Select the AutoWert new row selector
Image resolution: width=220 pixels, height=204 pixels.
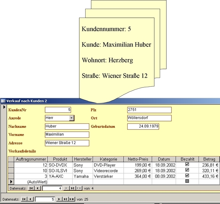pos(11,182)
